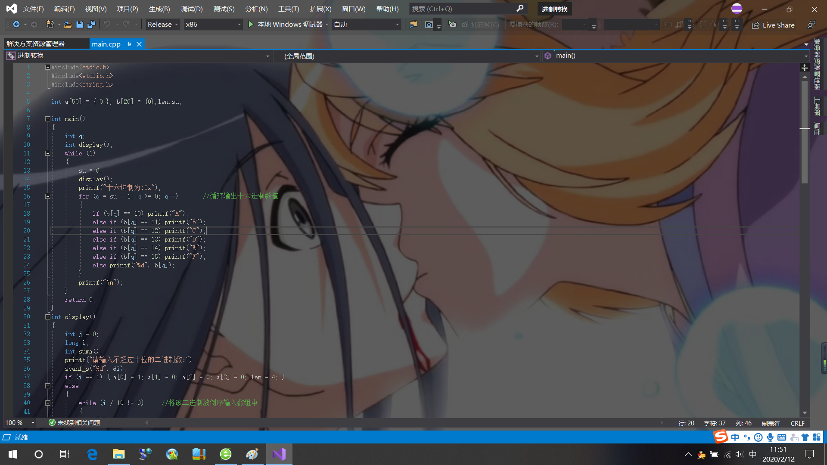Viewport: 827px width, 465px height.
Task: Click the Save All toolbar icon
Action: coord(91,25)
